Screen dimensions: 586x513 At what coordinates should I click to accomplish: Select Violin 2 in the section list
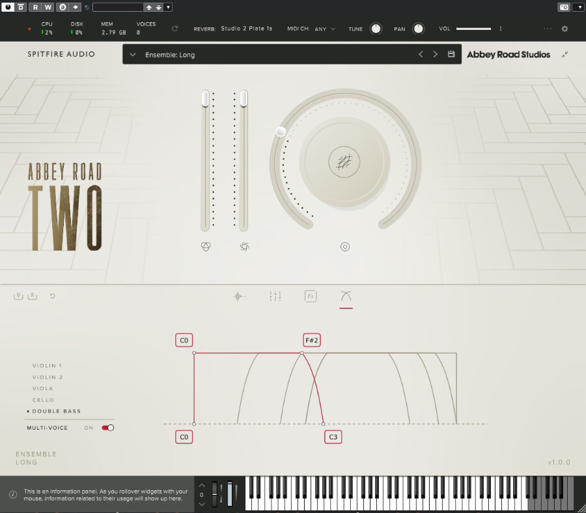[48, 377]
